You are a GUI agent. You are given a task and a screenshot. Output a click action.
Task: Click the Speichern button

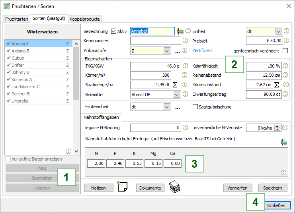point(273,188)
